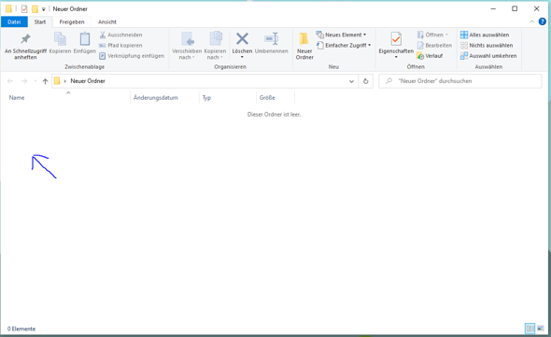The width and height of the screenshot is (551, 337).
Task: Click Pfad kopieren
Action: click(x=120, y=46)
